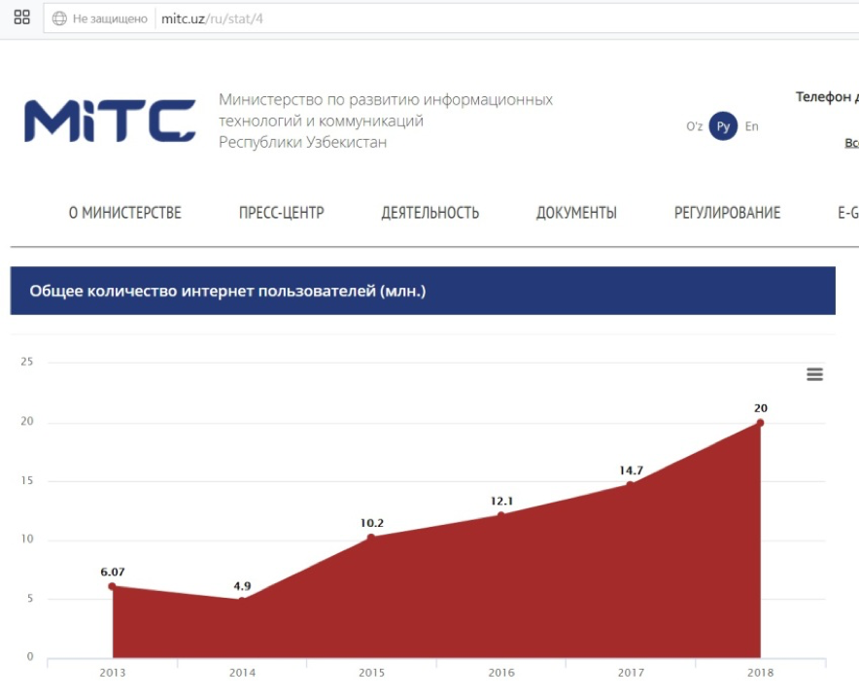Switch language to O'z
859x697 pixels.
[x=694, y=126]
